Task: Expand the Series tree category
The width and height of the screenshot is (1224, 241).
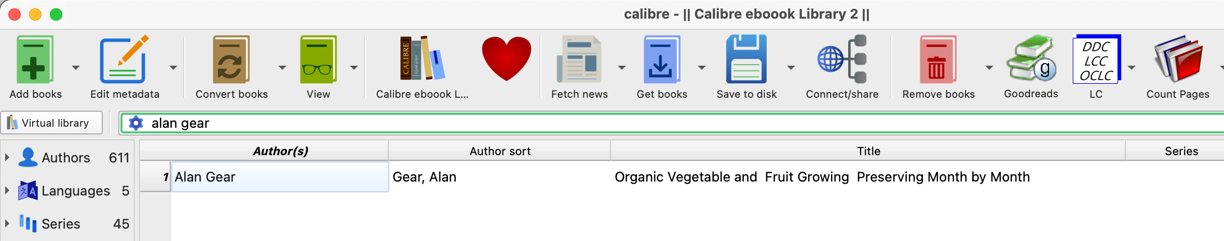Action: pos(7,223)
